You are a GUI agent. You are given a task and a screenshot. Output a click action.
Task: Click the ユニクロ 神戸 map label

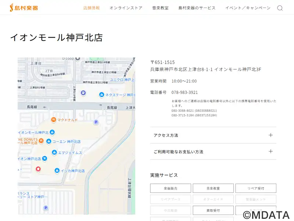coord(122,80)
